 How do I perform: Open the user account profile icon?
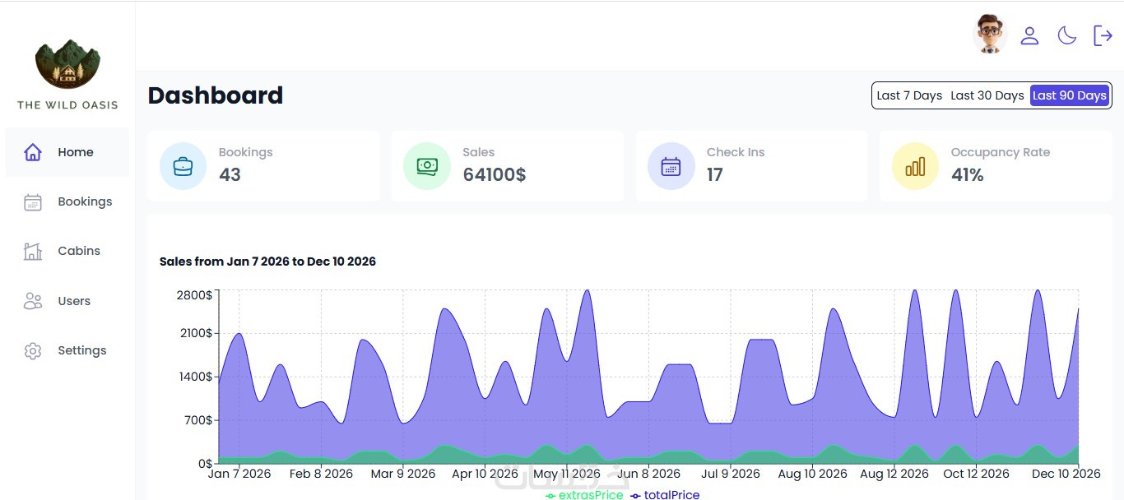pyautogui.click(x=1029, y=35)
